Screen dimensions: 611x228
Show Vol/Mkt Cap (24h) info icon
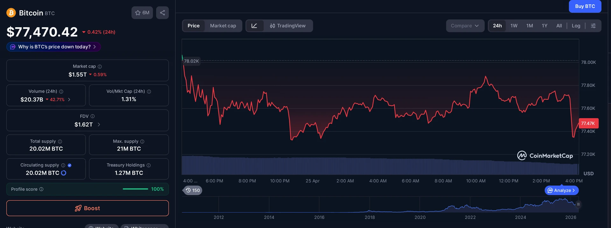[149, 91]
